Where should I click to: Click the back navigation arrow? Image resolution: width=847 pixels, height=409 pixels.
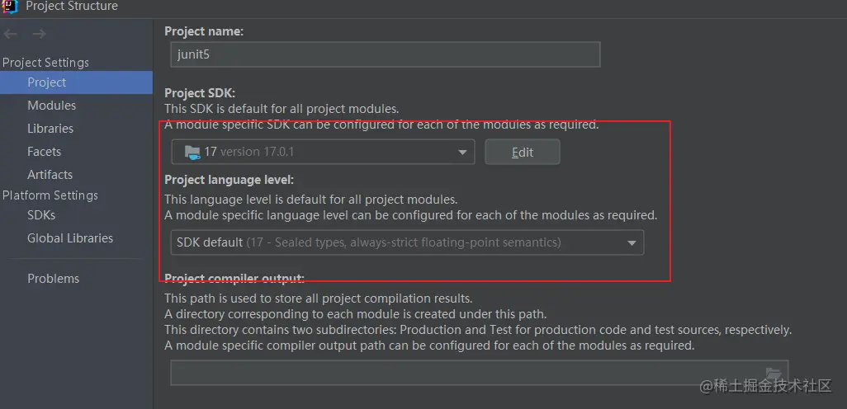coord(10,35)
